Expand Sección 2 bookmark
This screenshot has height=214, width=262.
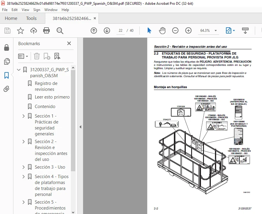tap(24, 142)
